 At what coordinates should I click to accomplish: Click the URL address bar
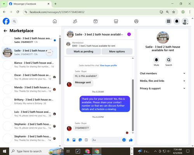pyautogui.click(x=93, y=12)
